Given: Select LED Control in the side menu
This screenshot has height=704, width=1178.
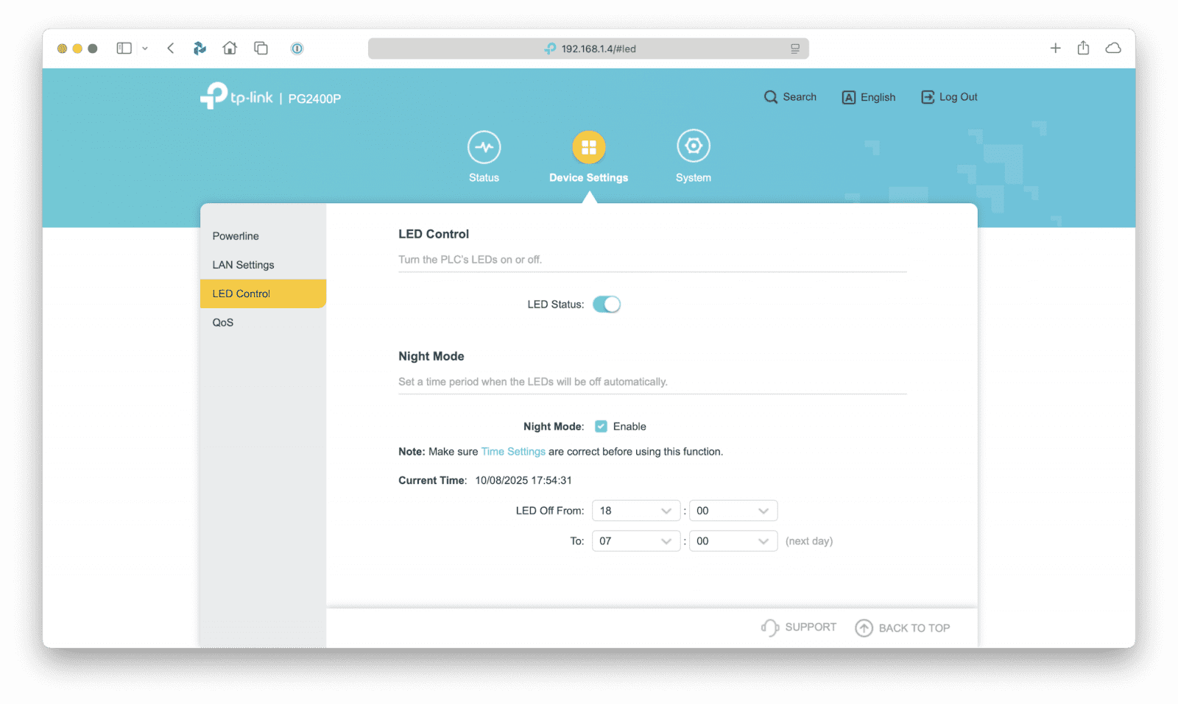Looking at the screenshot, I should tap(263, 294).
